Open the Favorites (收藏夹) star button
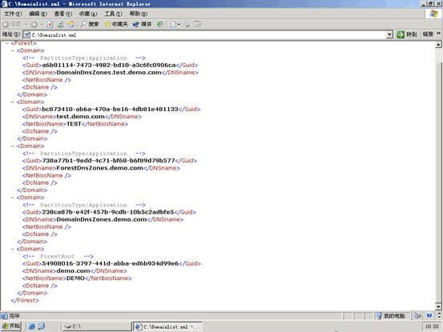443x332 pixels. [116, 24]
